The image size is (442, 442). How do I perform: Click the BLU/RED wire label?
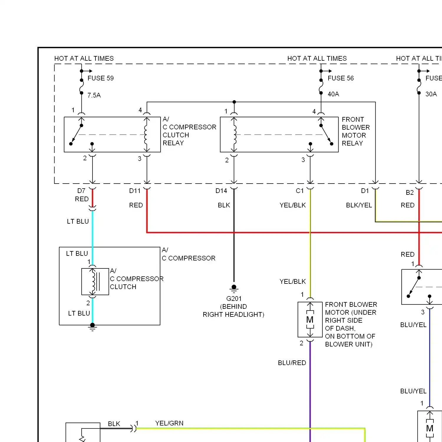tap(292, 363)
